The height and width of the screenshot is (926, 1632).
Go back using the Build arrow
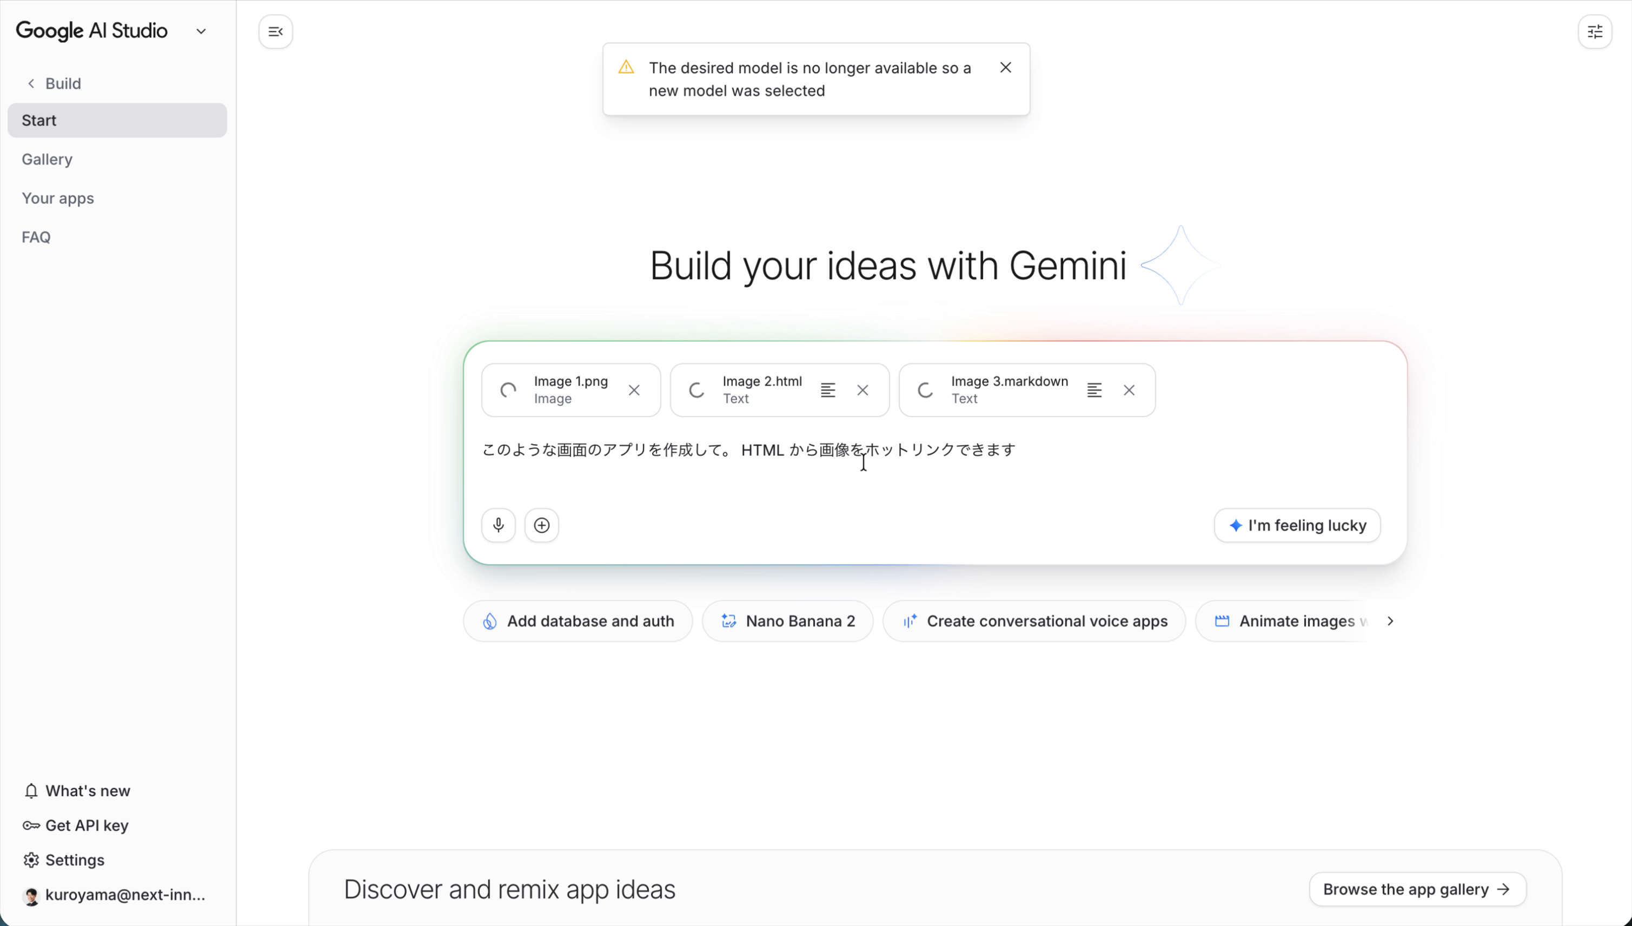click(30, 83)
